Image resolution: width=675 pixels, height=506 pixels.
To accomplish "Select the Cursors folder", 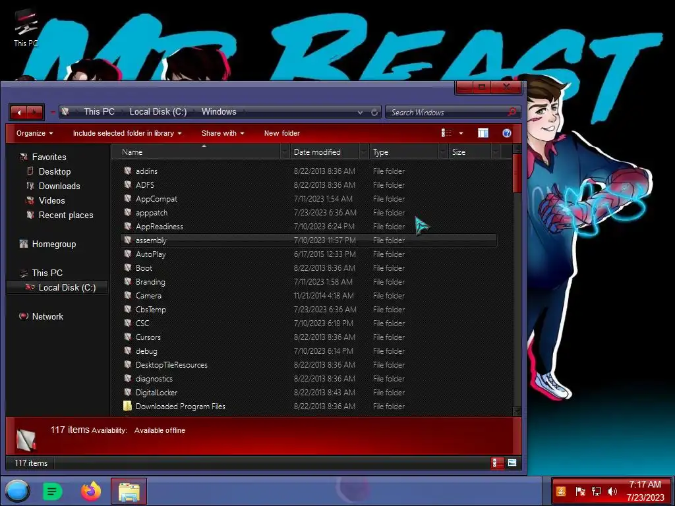I will tap(148, 337).
